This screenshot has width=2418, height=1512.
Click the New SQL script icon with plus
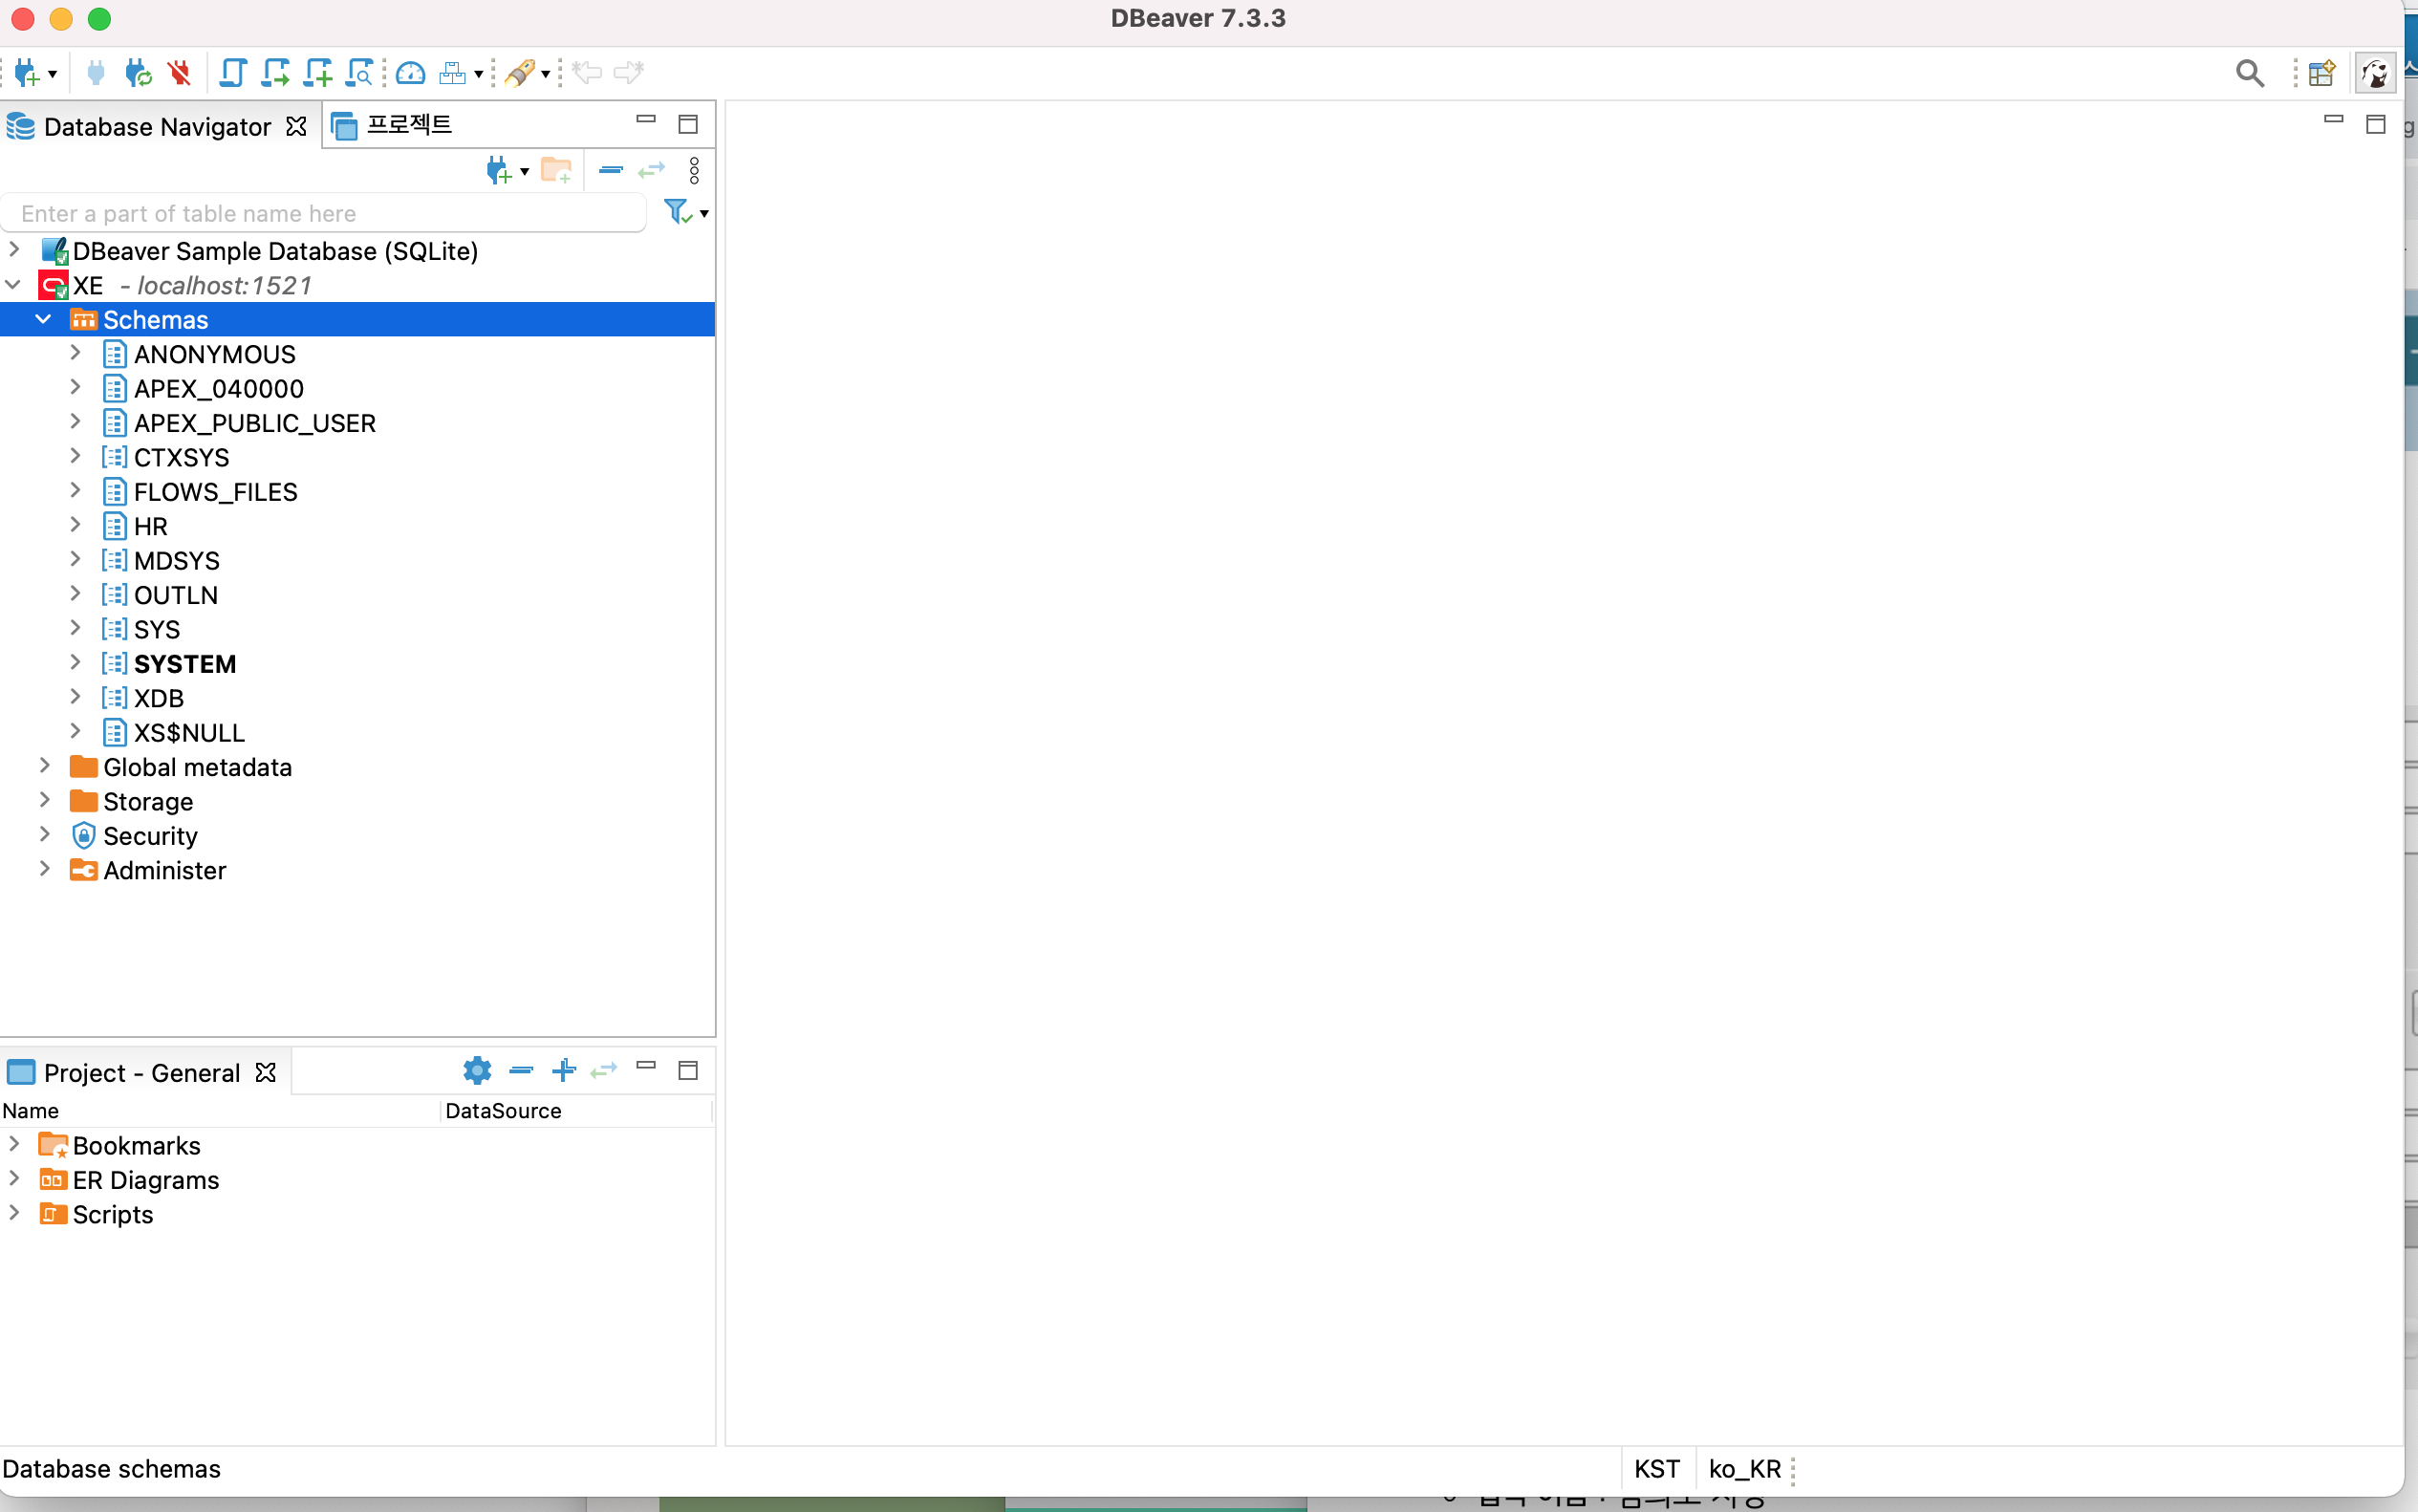[318, 73]
